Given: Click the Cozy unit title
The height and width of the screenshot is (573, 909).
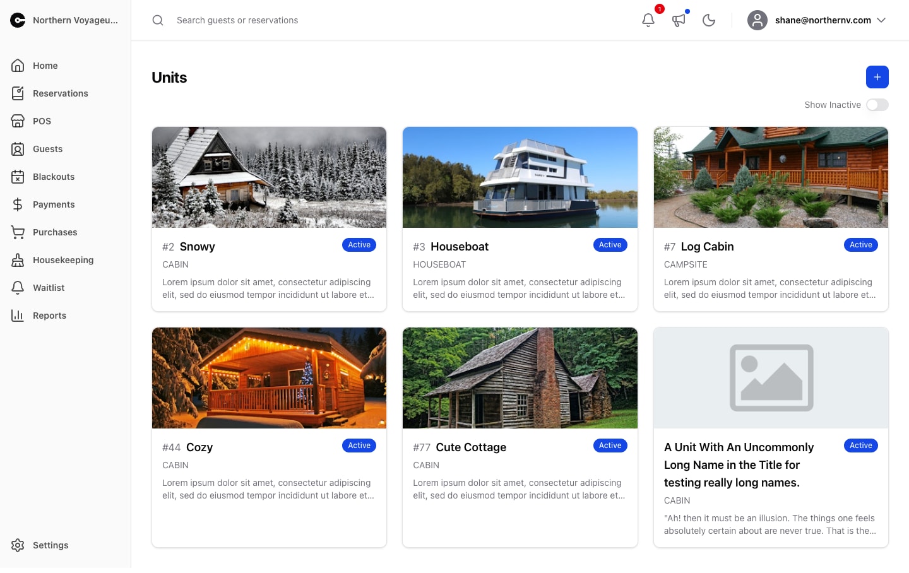Looking at the screenshot, I should (x=199, y=447).
